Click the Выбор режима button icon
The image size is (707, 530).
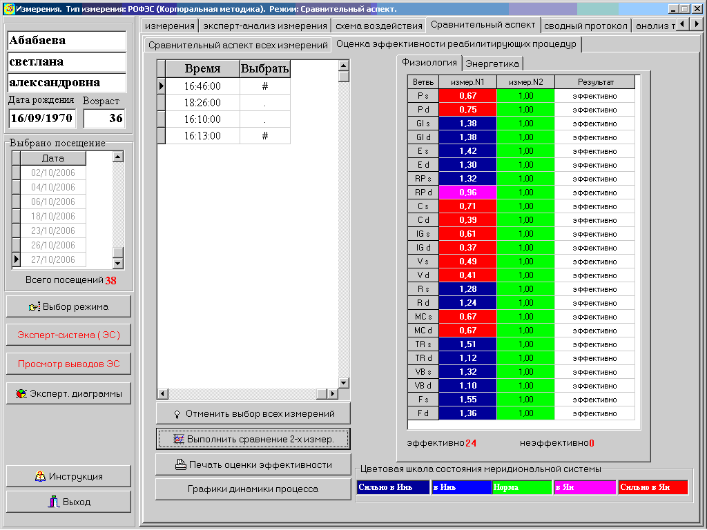click(x=35, y=306)
